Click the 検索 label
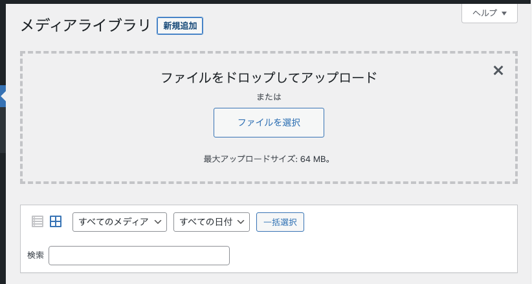 (x=36, y=255)
